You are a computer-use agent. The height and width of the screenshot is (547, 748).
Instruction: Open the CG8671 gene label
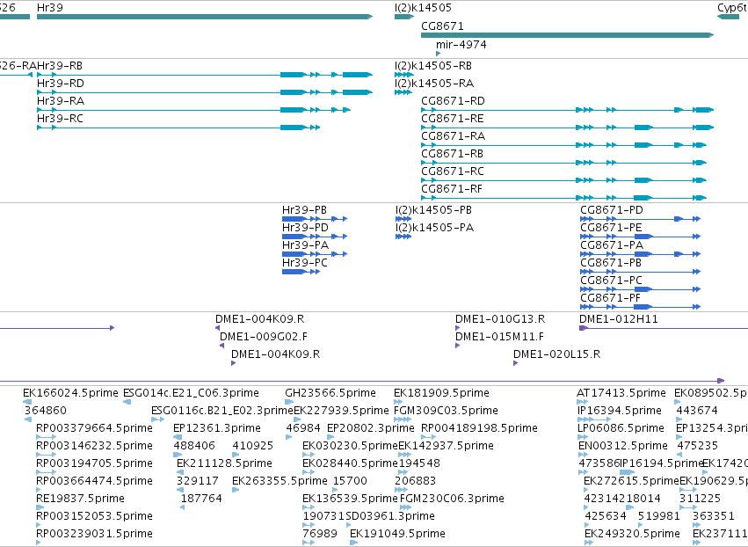(x=442, y=26)
